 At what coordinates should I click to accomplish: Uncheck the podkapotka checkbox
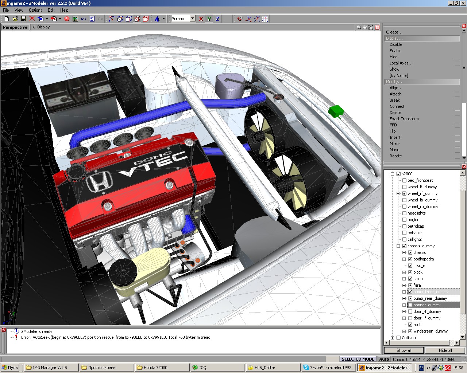pyautogui.click(x=410, y=259)
